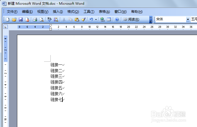This screenshot has height=127, width=197.
Task: Open the 帮助(H) menu
Action: point(137,12)
